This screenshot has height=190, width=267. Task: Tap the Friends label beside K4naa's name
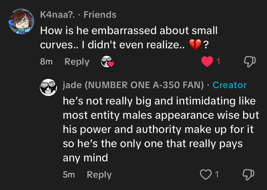100,14
